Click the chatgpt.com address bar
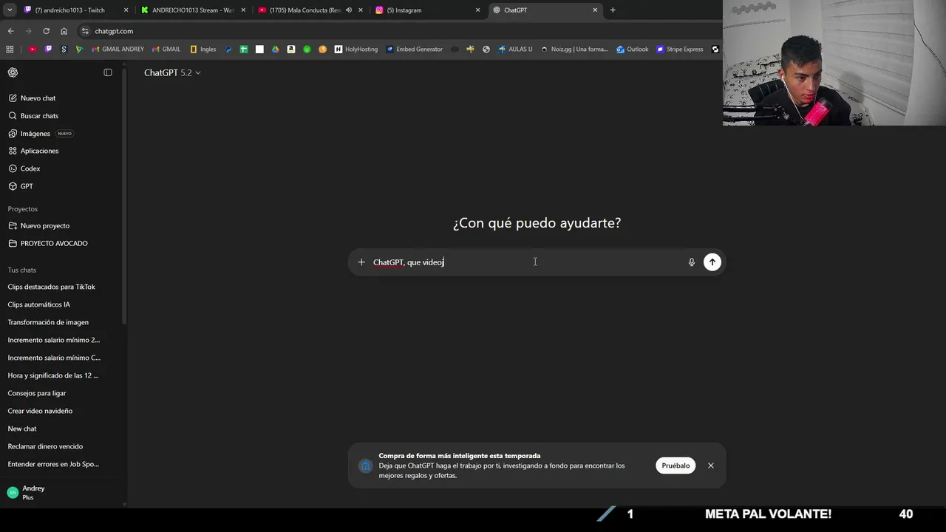Viewport: 946px width, 532px height. (x=399, y=31)
